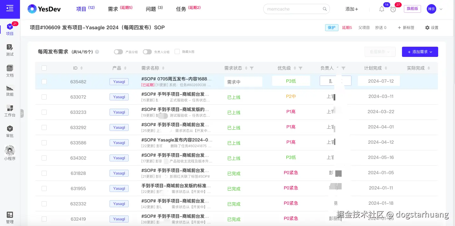
Task: Expand the user menu arrow beside avatar
Action: click(441, 9)
